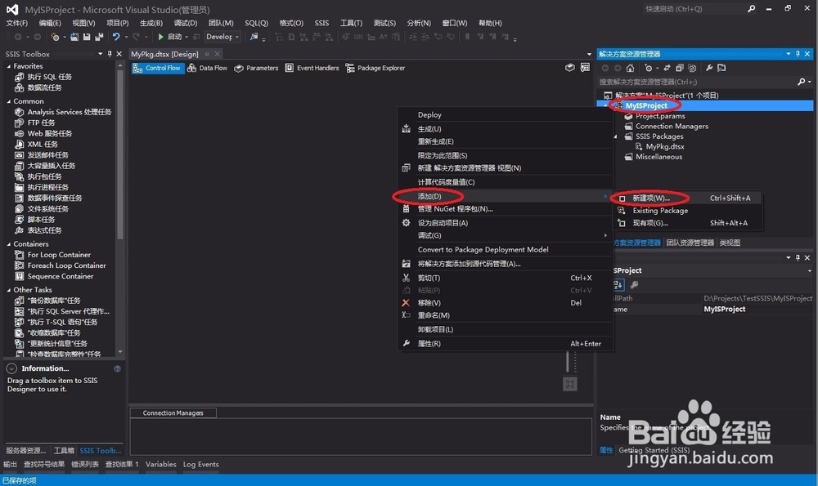
Task: Pin the SSIS Toolbox panel
Action: [110, 54]
